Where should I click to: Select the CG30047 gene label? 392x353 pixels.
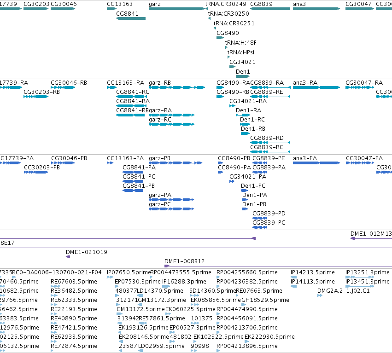coord(358,4)
